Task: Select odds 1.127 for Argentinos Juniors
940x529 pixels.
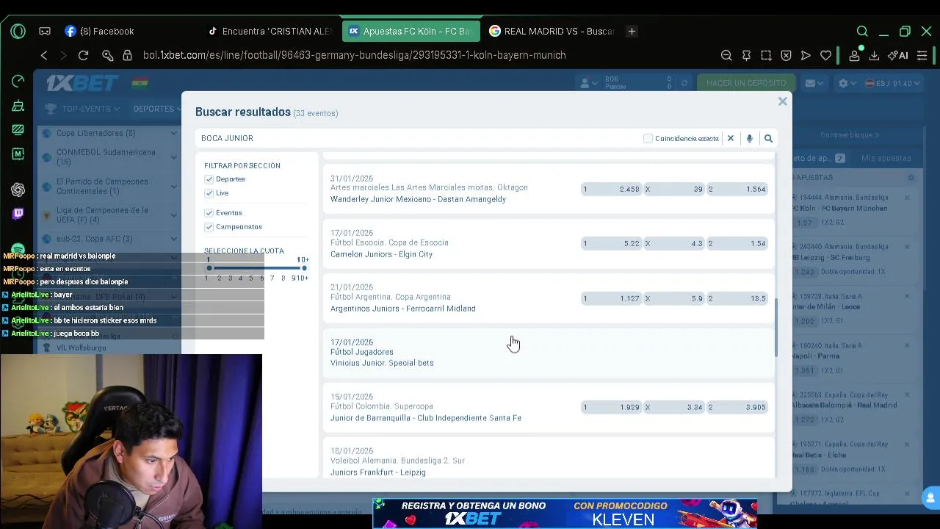Action: [x=611, y=298]
